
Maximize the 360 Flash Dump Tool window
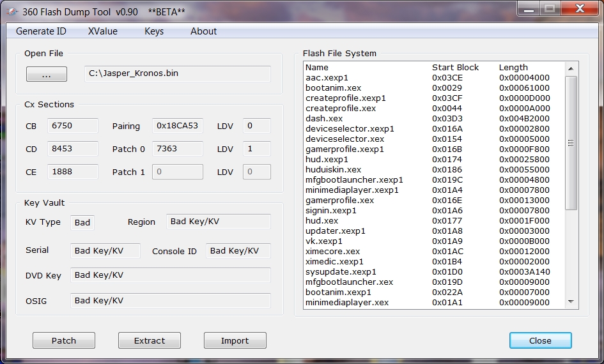(550, 9)
